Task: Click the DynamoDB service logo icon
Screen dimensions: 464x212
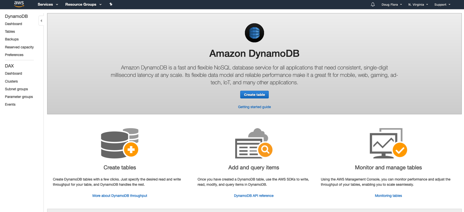Action: click(x=254, y=33)
